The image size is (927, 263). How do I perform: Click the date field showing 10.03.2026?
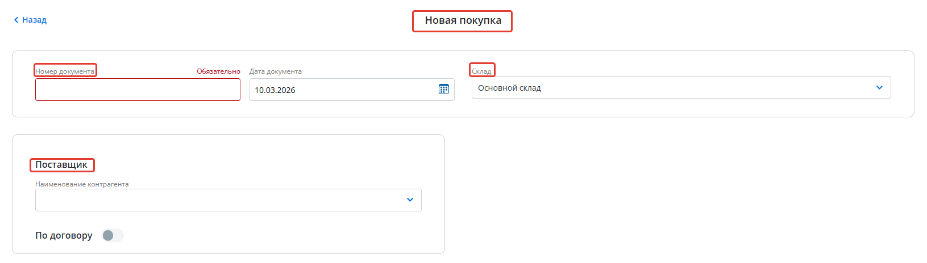pyautogui.click(x=341, y=90)
